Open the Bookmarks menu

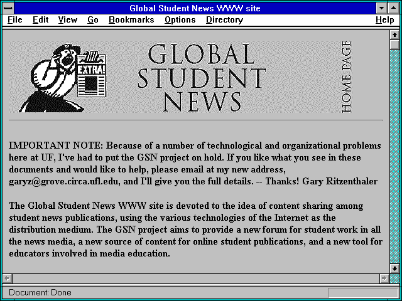[131, 20]
